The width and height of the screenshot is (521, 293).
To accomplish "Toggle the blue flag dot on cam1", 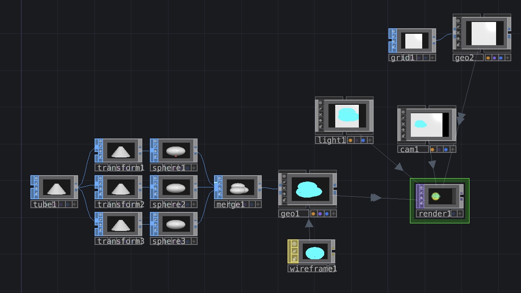I will point(446,149).
